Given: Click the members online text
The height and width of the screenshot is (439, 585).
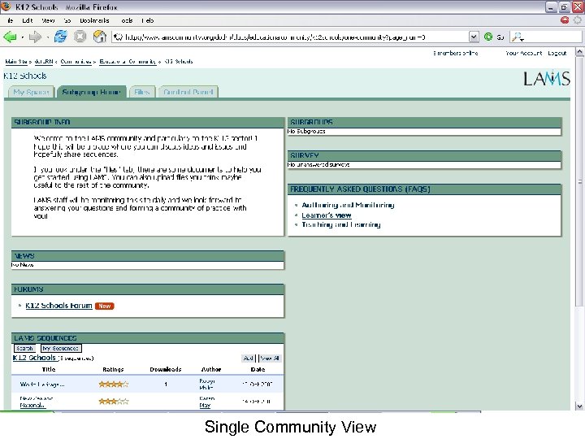Looking at the screenshot, I should 456,53.
